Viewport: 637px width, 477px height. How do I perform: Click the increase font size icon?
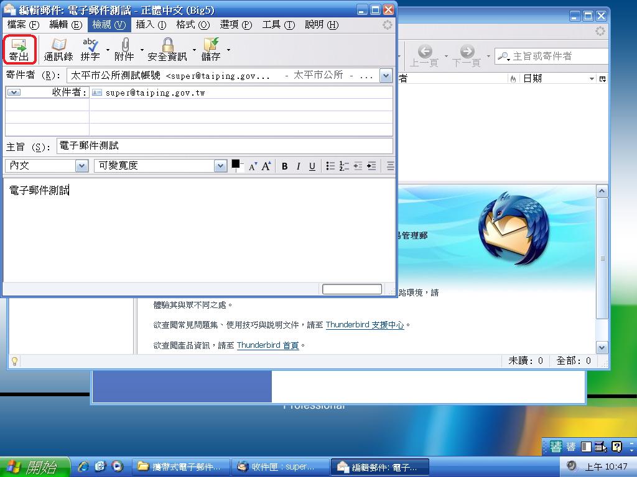pos(266,166)
